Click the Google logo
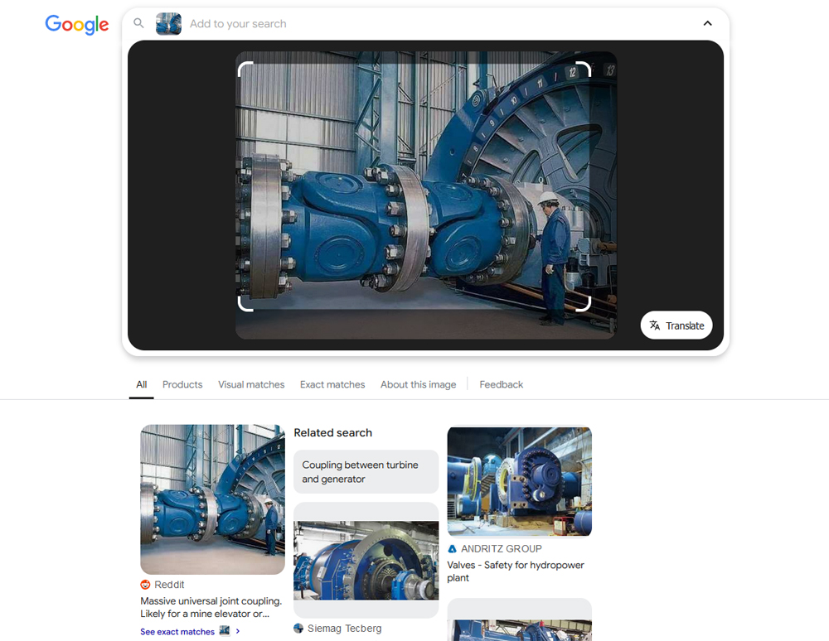This screenshot has height=641, width=829. click(x=77, y=24)
